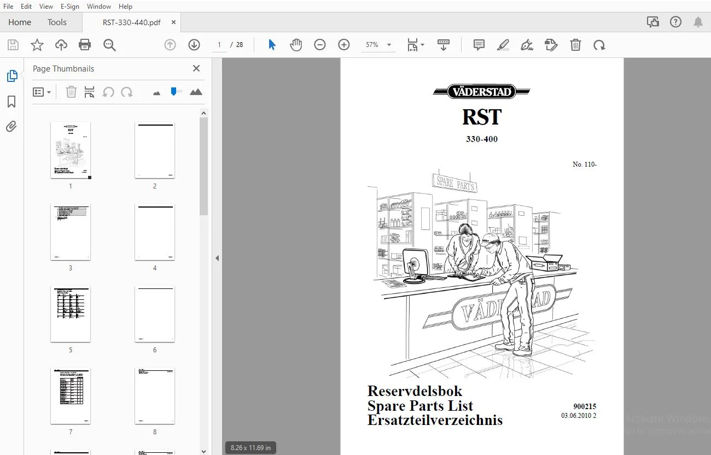The image size is (711, 455).
Task: Open the E-Sign menu
Action: pos(69,7)
